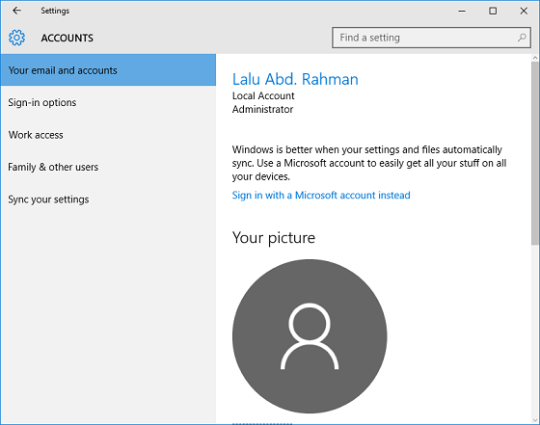
Task: Select Your email and accounts
Action: point(108,69)
